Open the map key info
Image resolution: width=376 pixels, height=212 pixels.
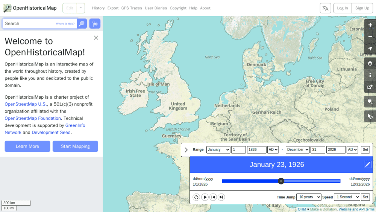370,75
